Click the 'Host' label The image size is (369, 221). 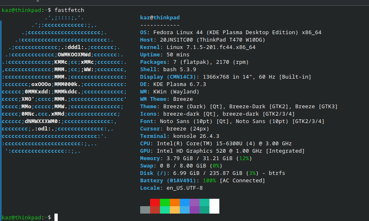[147, 40]
